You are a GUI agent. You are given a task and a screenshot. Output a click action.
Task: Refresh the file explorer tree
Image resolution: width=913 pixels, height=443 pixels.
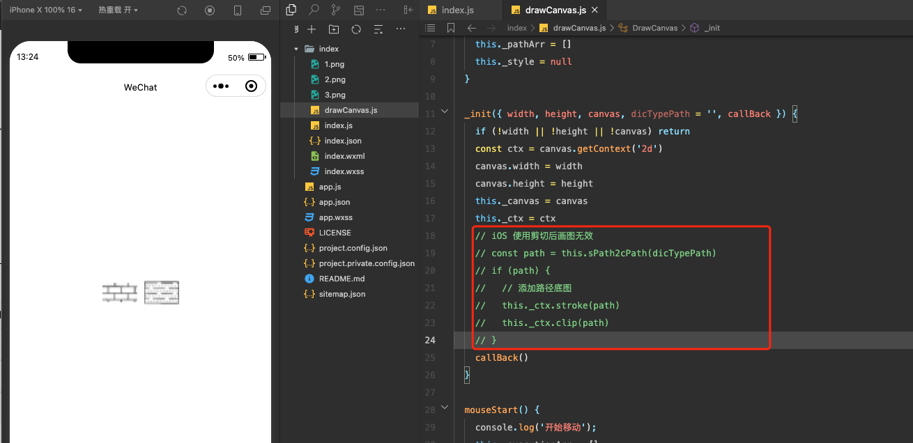356,29
